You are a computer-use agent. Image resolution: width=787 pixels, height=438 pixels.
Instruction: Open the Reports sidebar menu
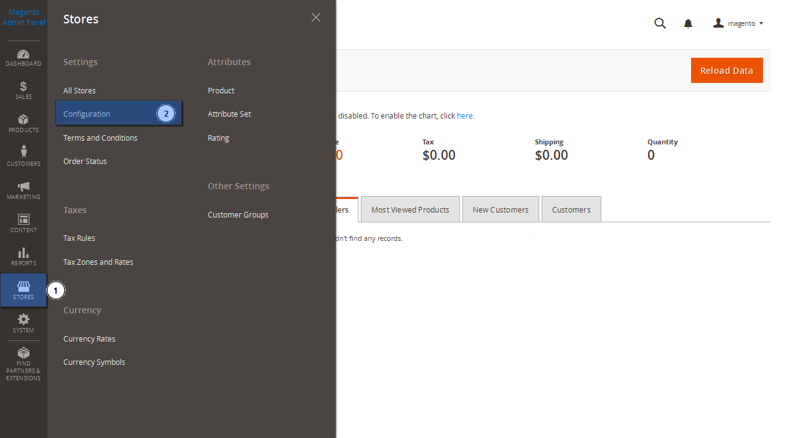23,257
